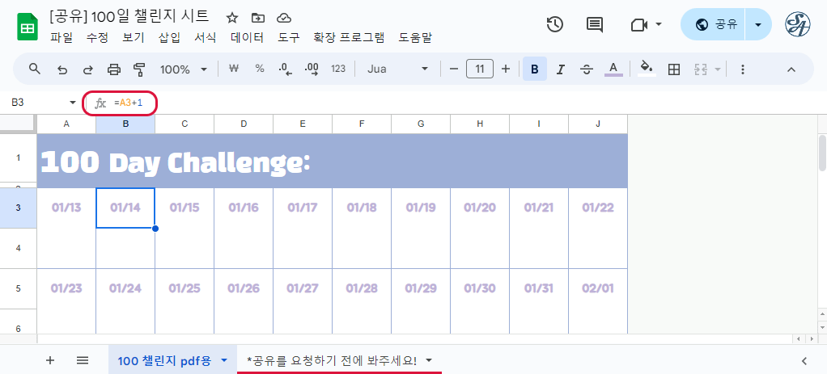Viewport: 827px width, 374px height.
Task: Click the move to folder icon
Action: [258, 18]
